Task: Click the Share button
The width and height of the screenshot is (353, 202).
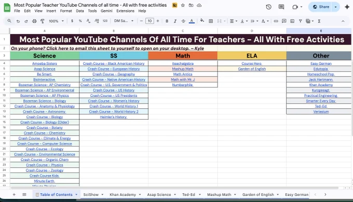Action: coord(321,7)
